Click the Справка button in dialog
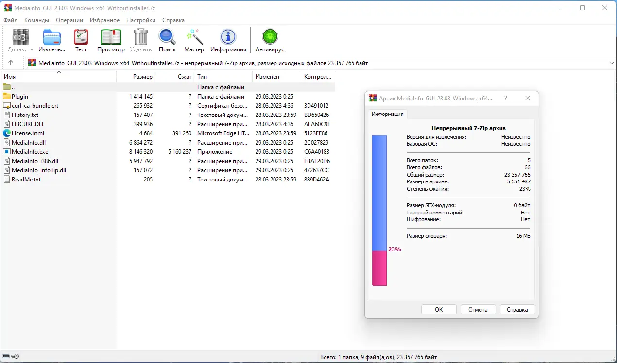617x363 pixels. (517, 310)
